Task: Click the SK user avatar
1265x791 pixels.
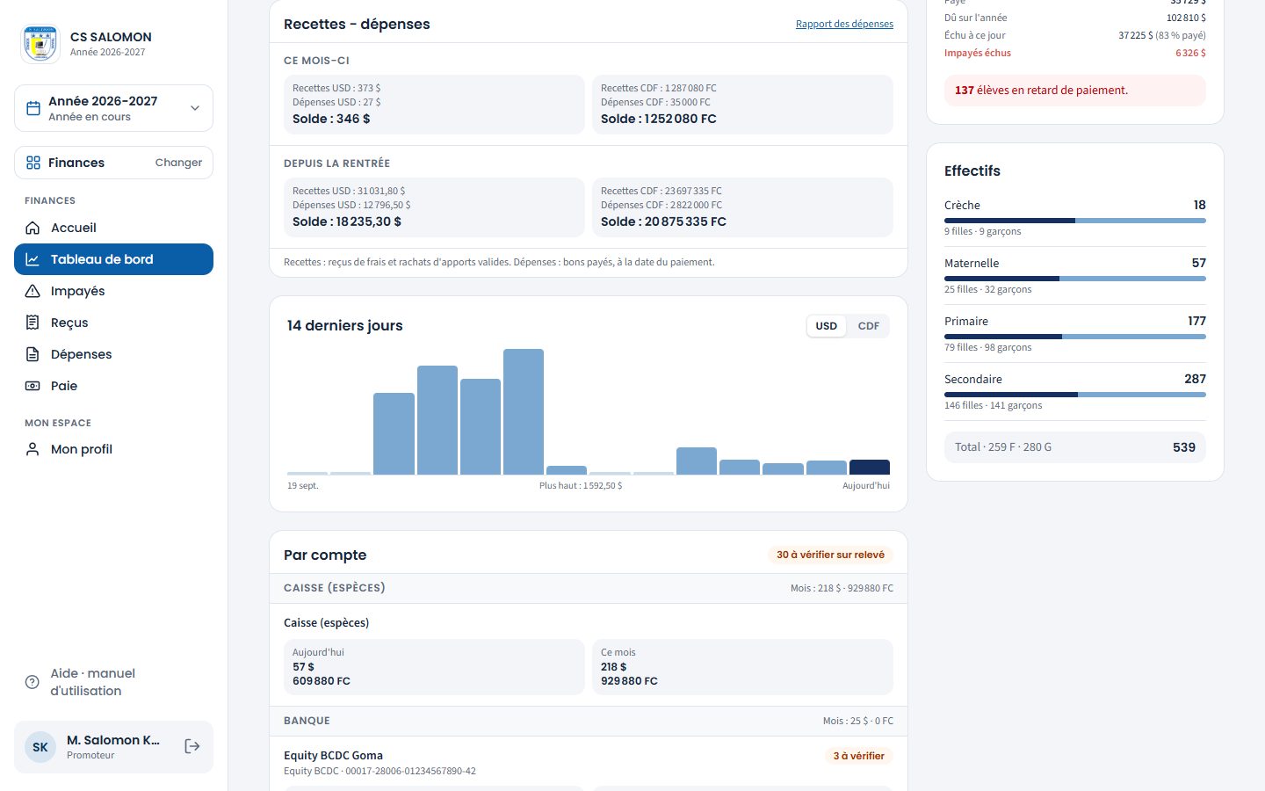Action: 40,747
